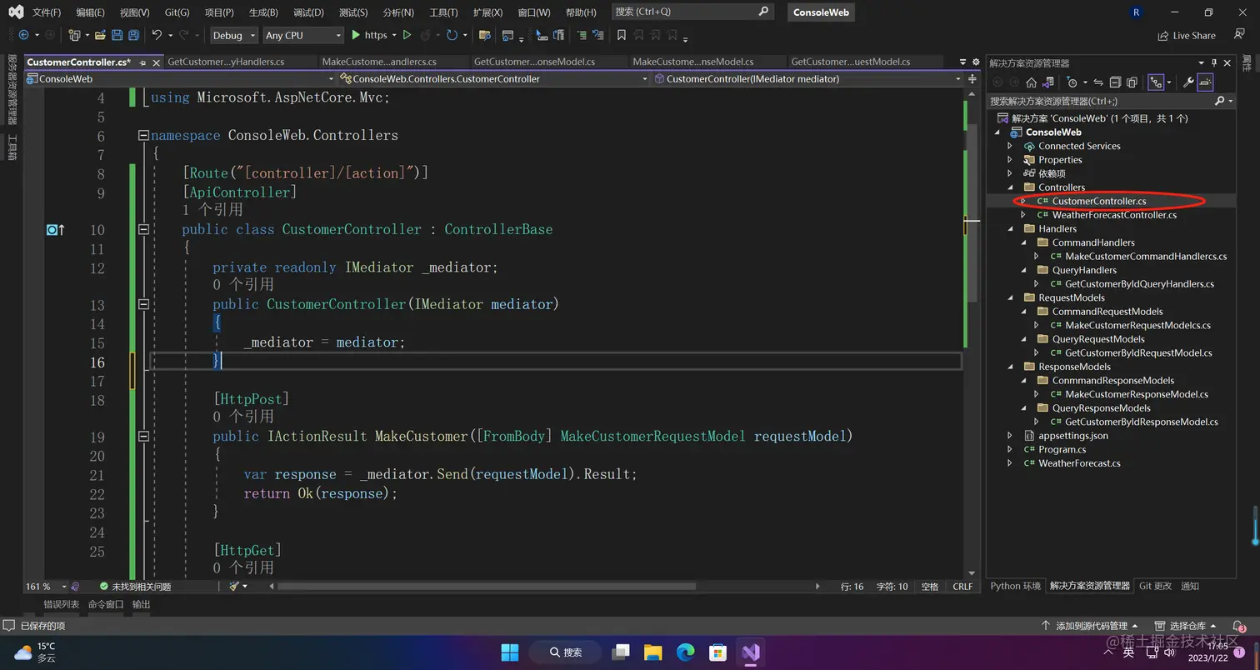Click the Visual Studio search box
The image size is (1260, 670).
(x=692, y=12)
